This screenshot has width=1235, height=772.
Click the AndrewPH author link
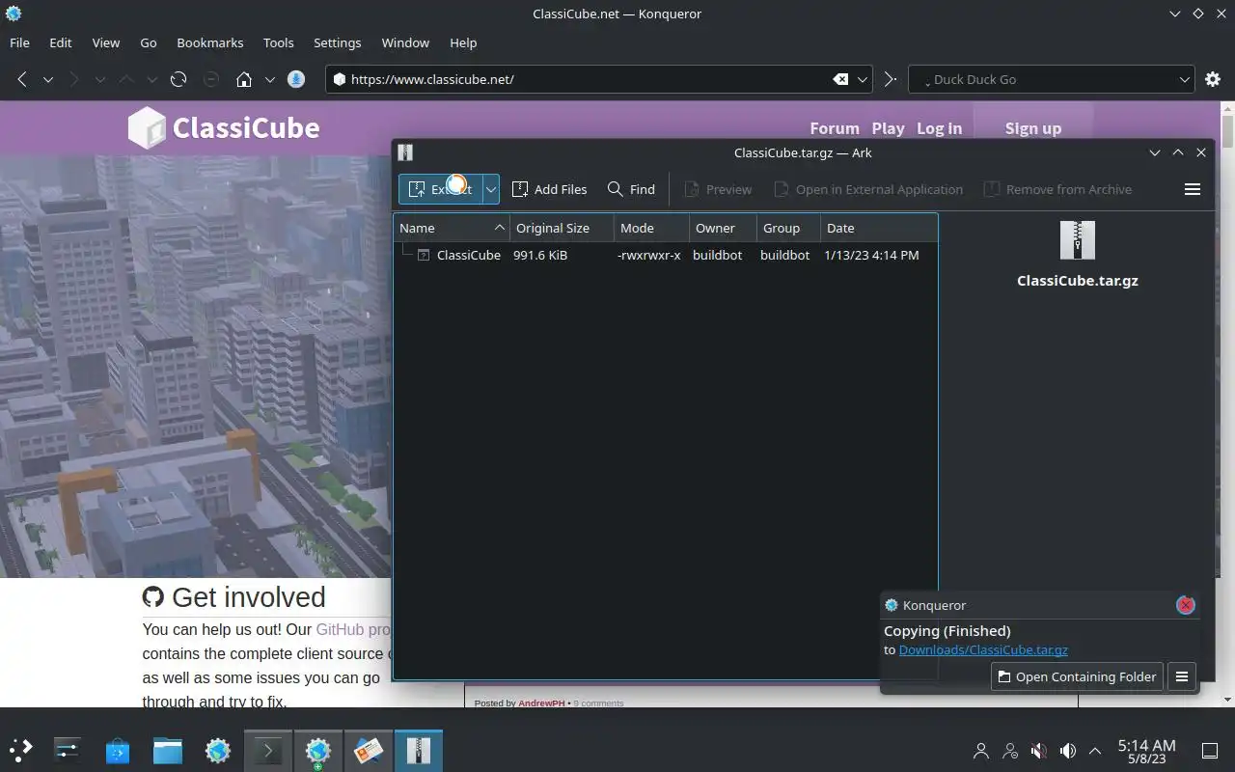[x=542, y=703]
